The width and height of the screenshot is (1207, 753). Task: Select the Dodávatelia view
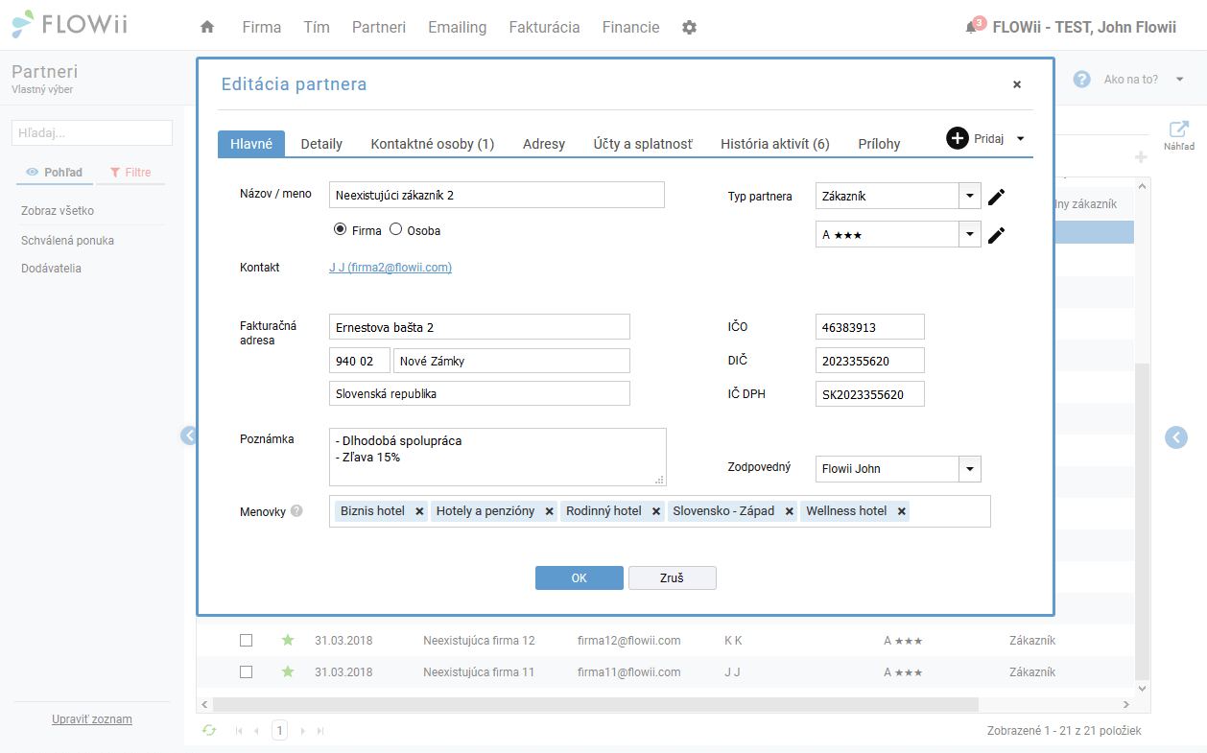coord(51,269)
